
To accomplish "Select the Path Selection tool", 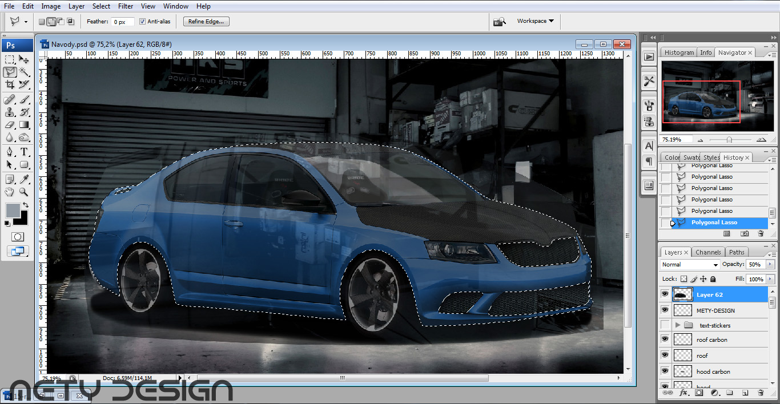I will [x=10, y=165].
